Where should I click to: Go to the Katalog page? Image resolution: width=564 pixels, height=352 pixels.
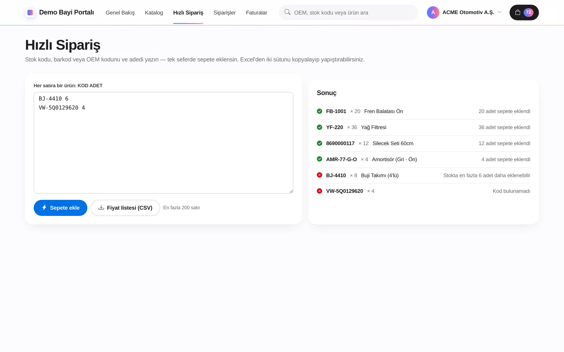tap(154, 13)
